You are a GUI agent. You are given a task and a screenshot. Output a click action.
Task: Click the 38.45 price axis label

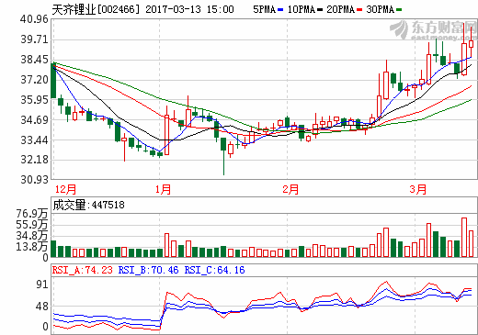coord(34,60)
